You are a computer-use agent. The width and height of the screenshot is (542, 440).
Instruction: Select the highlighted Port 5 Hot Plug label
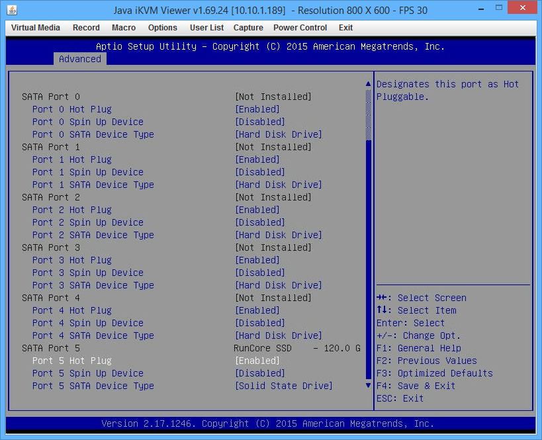pyautogui.click(x=72, y=361)
